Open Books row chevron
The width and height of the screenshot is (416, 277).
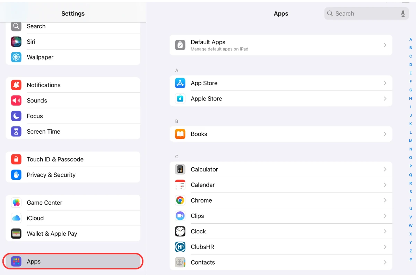[385, 134]
